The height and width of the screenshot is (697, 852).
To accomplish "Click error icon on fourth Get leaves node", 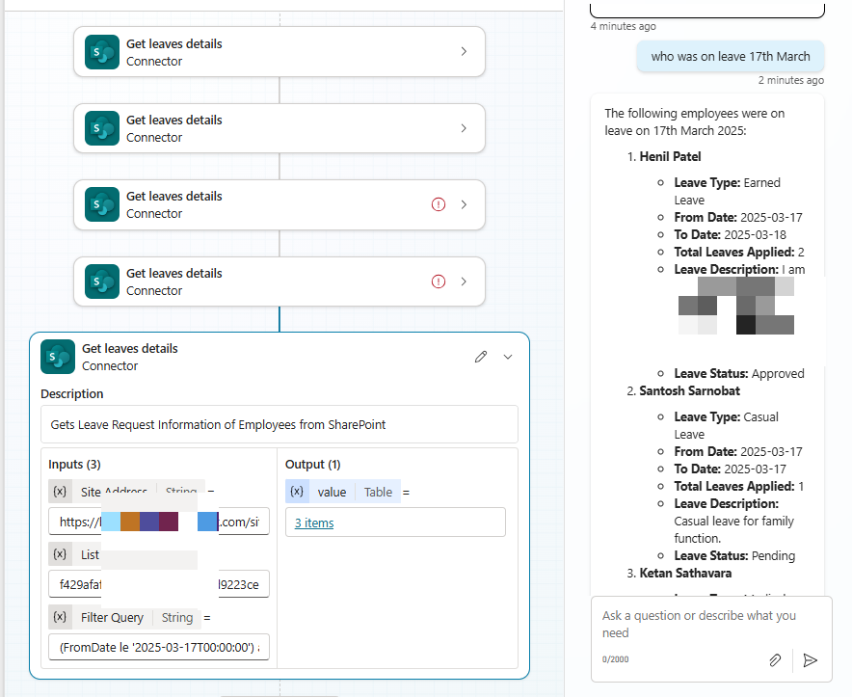I will pos(439,281).
